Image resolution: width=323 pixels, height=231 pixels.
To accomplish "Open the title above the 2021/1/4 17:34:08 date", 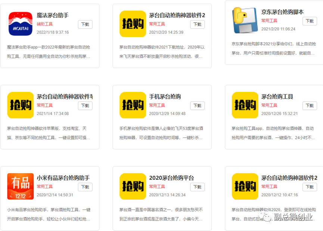I will (65, 96).
